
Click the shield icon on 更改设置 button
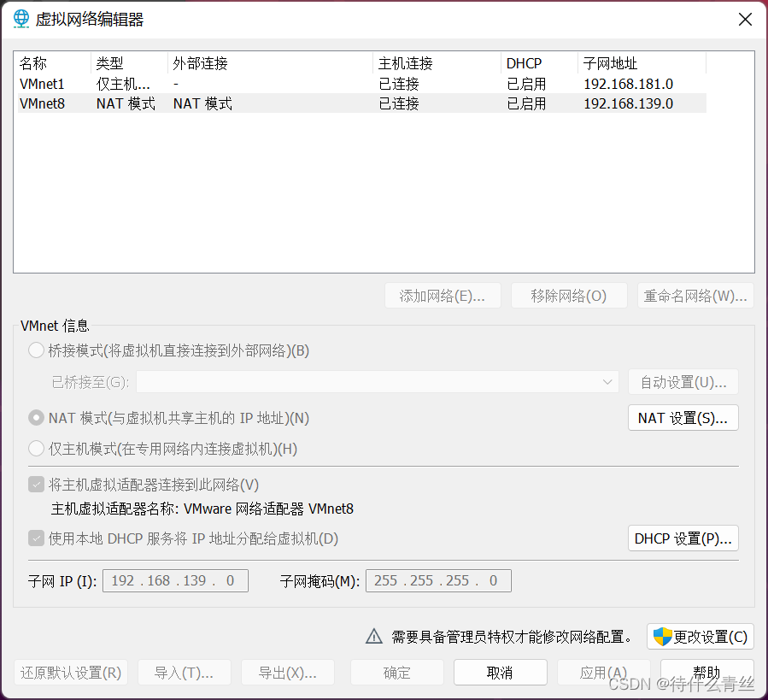[x=662, y=637]
